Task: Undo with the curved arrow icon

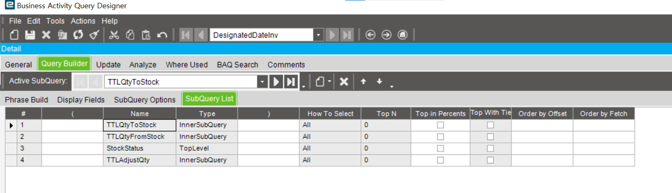Action: [x=162, y=35]
